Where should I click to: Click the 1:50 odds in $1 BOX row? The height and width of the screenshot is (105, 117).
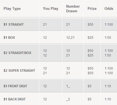108,38
